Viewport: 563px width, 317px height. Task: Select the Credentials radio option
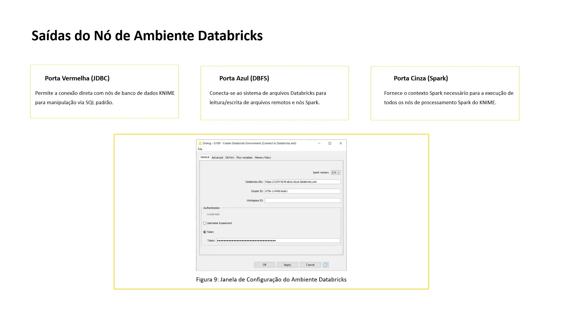[205, 214]
